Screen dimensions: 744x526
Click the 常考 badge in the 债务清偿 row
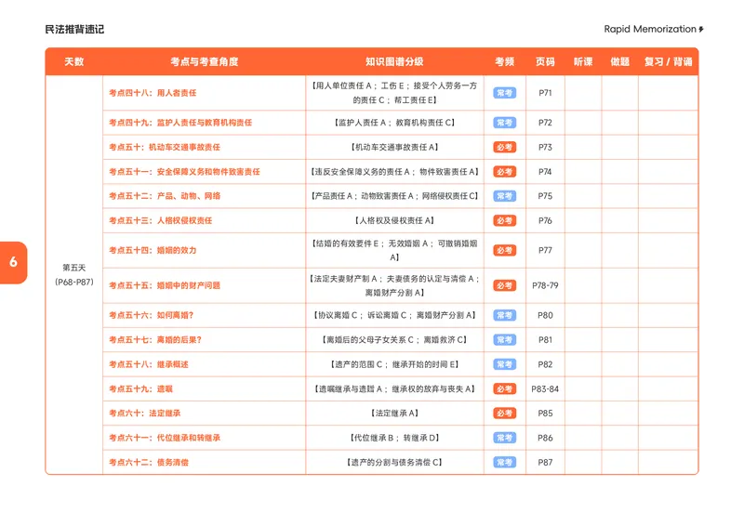(504, 463)
